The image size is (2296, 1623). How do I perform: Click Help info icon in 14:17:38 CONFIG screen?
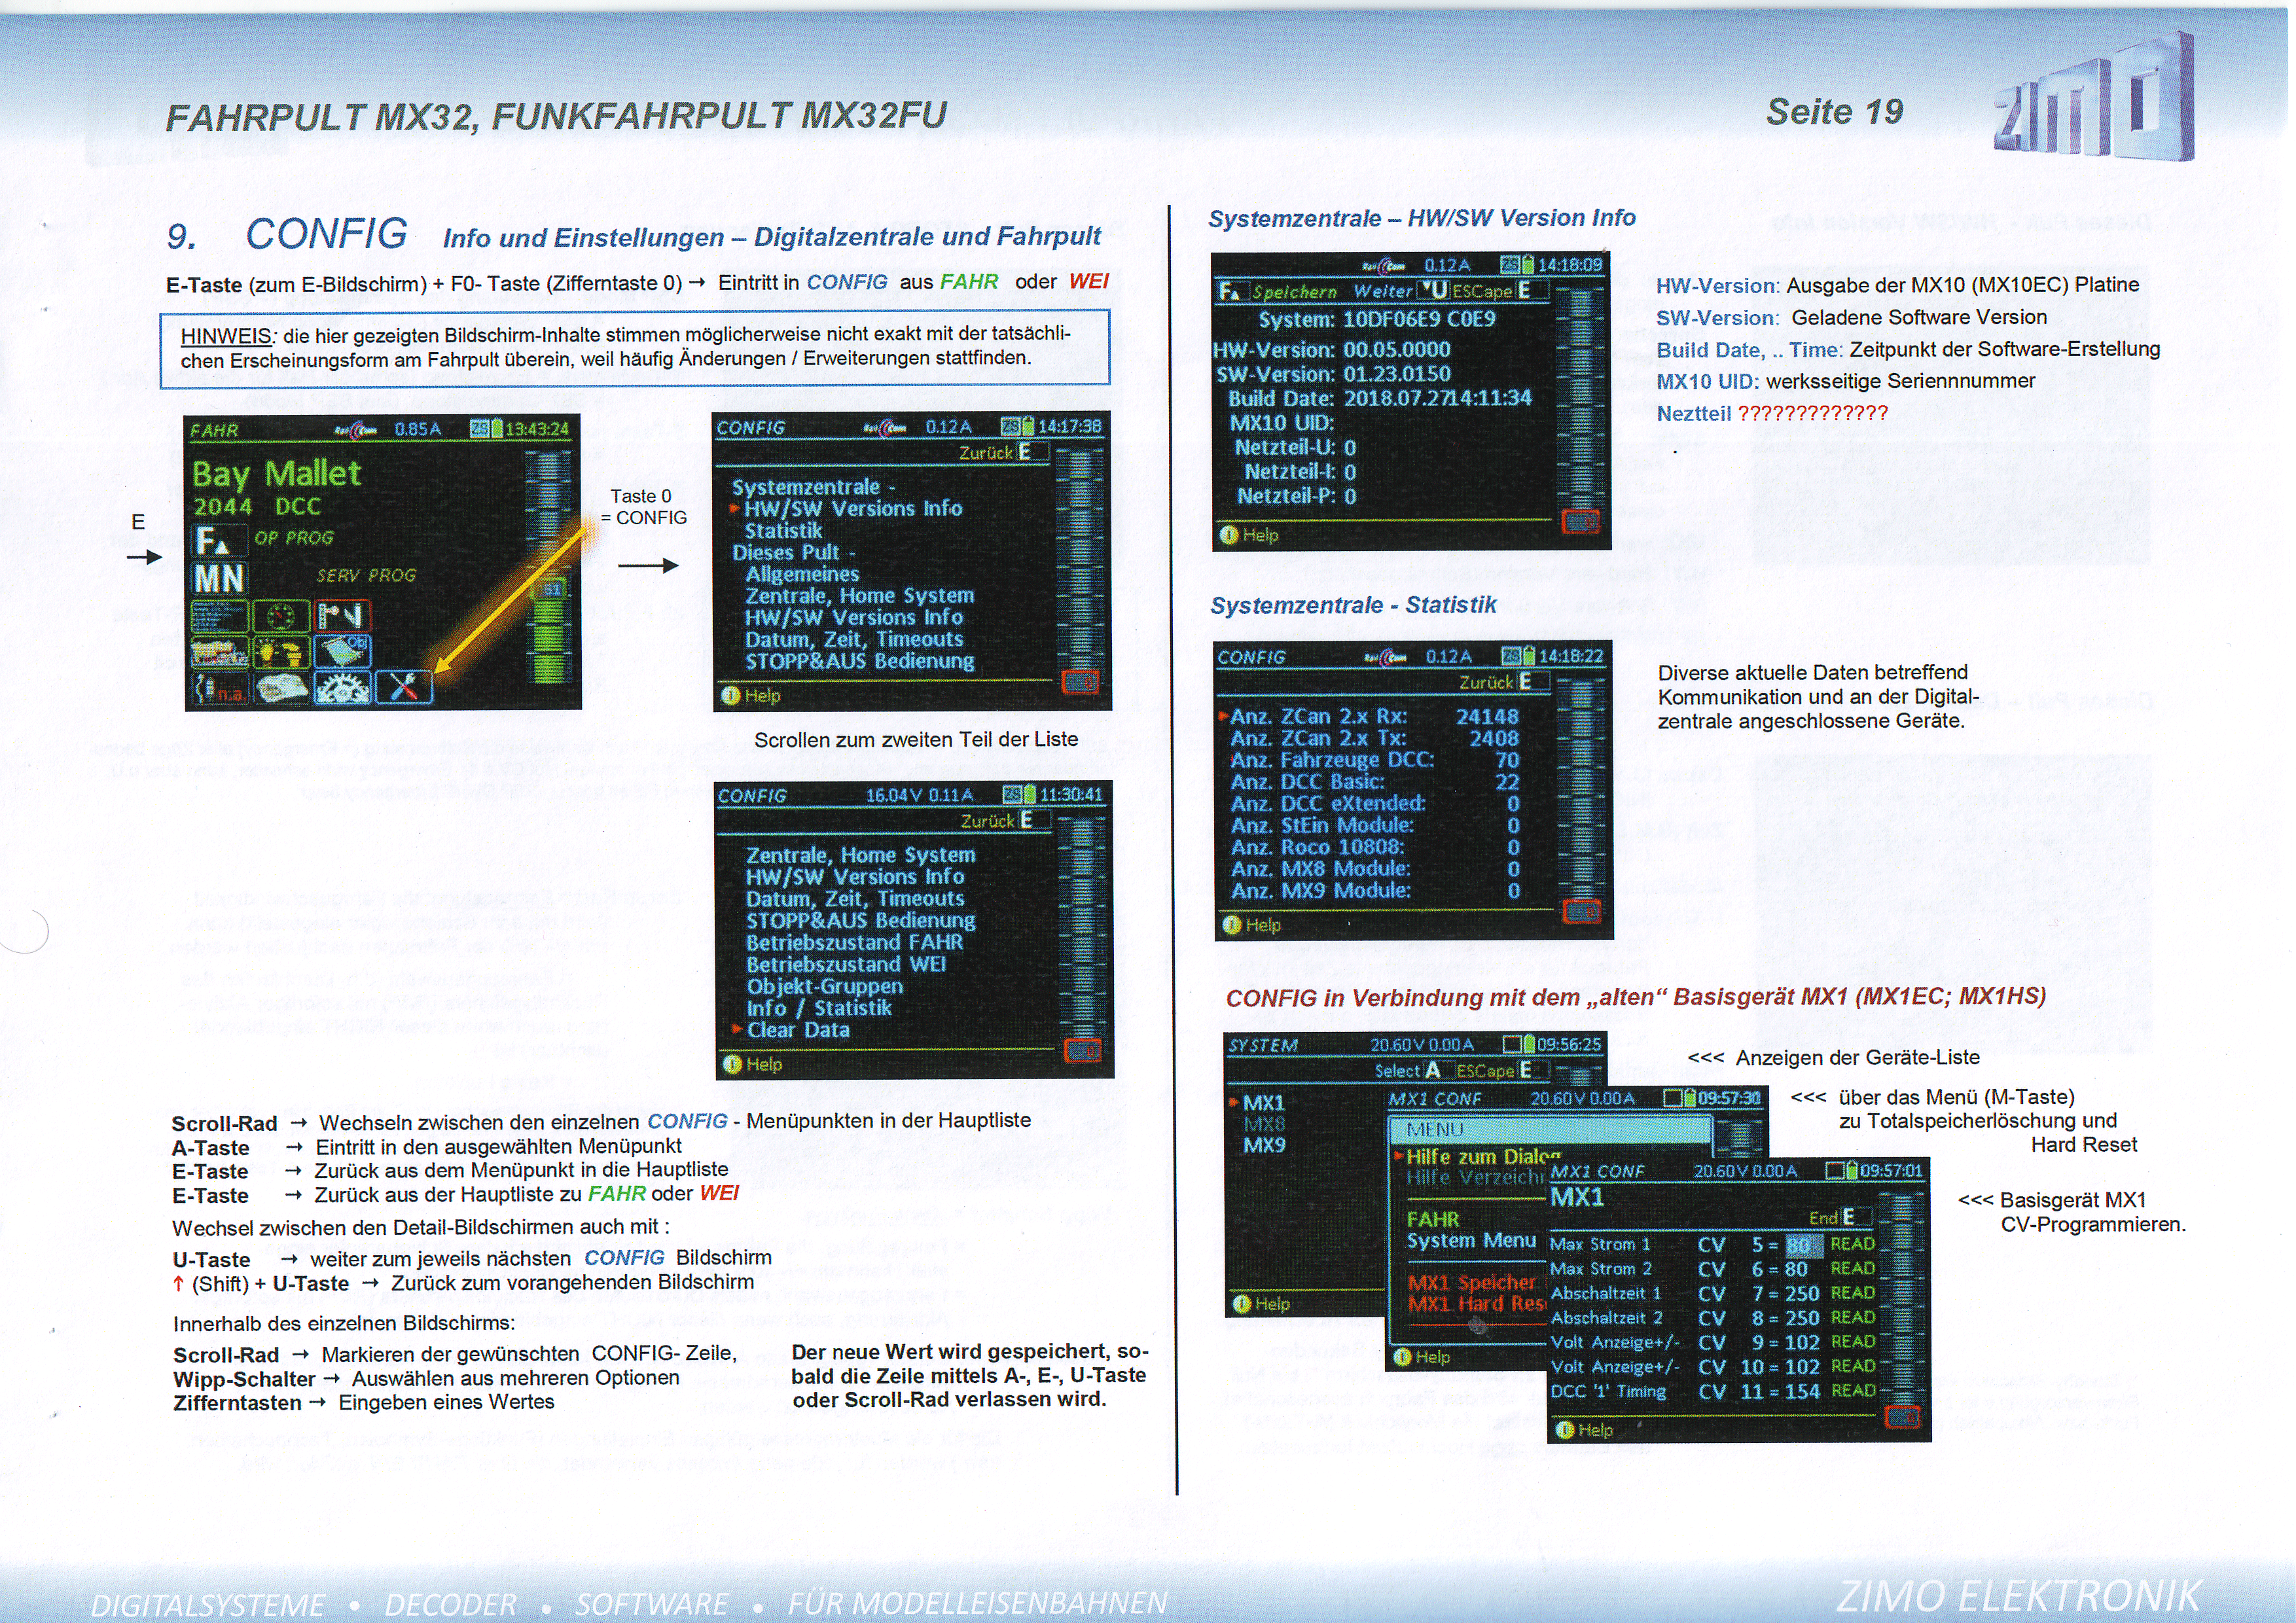point(731,695)
